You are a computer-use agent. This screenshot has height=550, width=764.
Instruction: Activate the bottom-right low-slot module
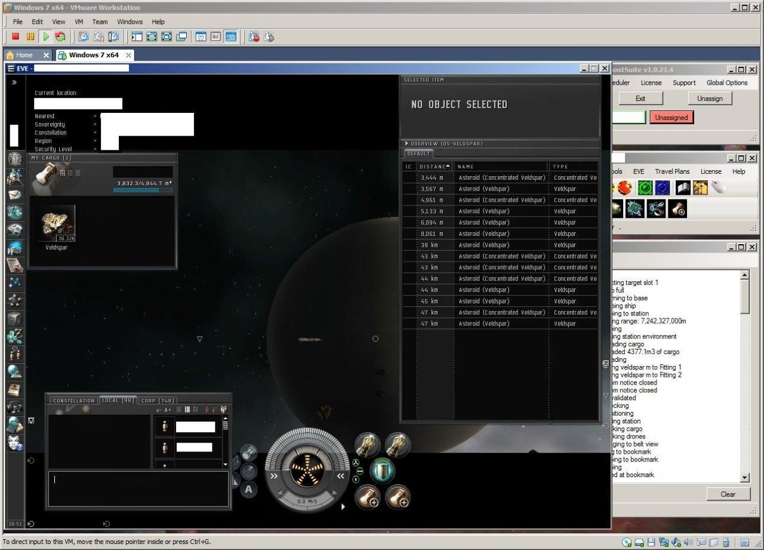click(398, 496)
